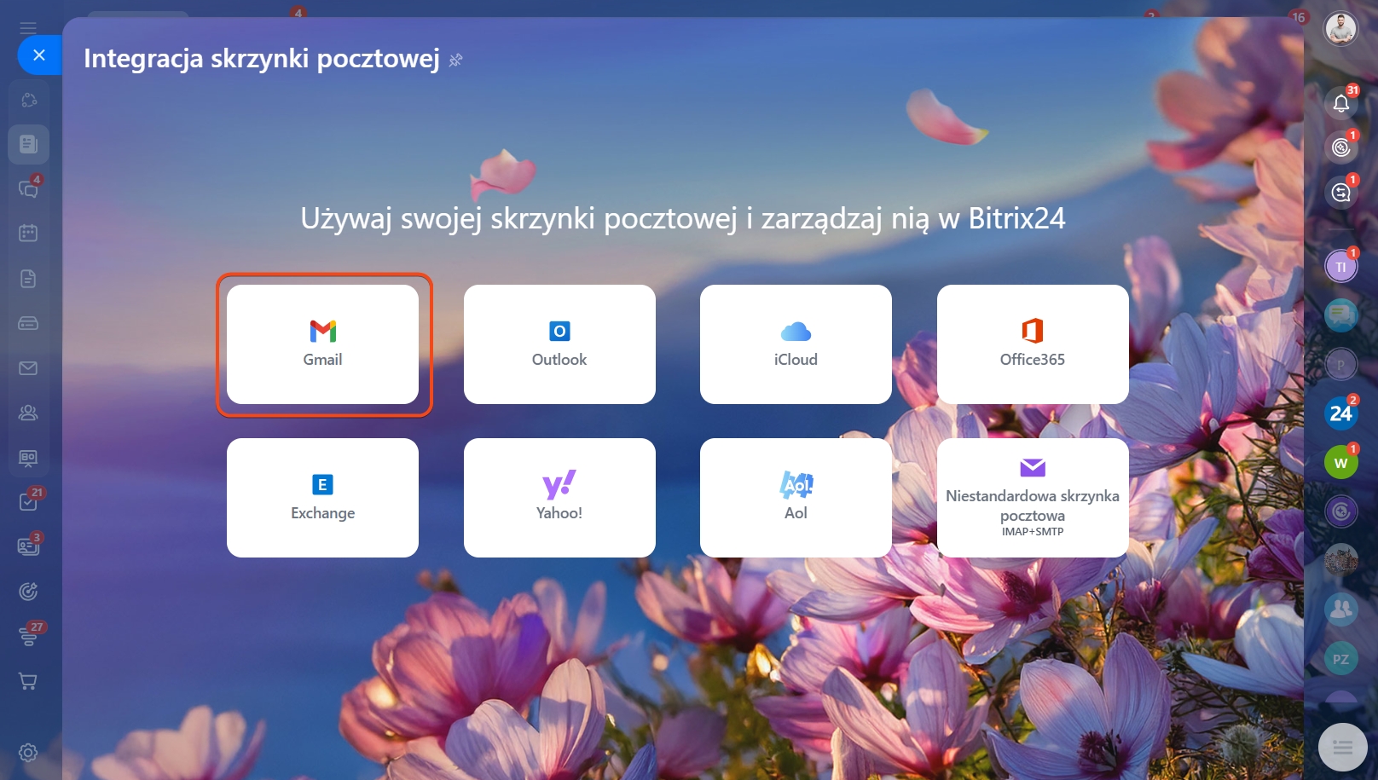Open the drive icon in left sidebar
This screenshot has height=780, width=1378.
(28, 323)
